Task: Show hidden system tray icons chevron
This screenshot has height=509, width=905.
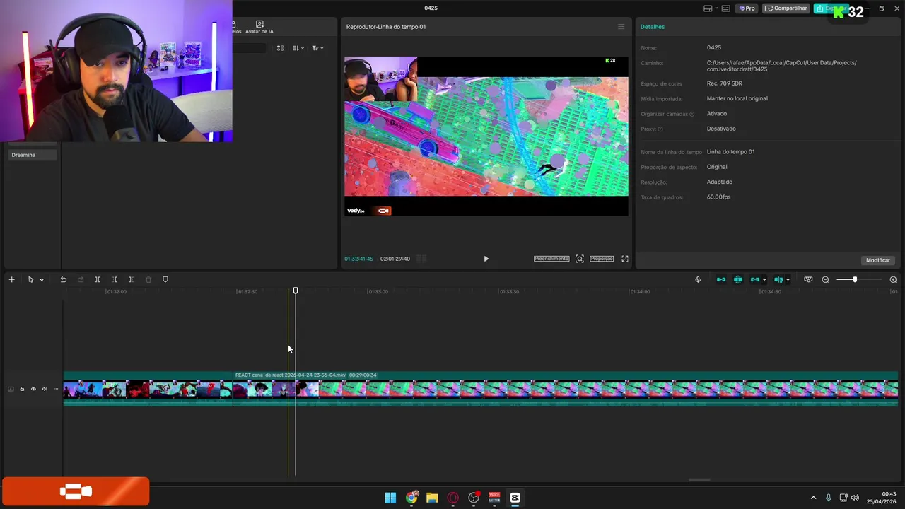Action: [x=813, y=498]
